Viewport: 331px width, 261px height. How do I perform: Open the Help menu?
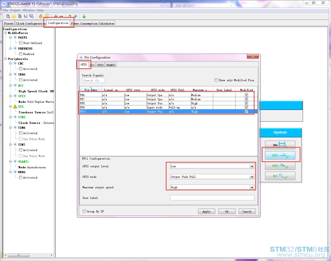(40, 10)
